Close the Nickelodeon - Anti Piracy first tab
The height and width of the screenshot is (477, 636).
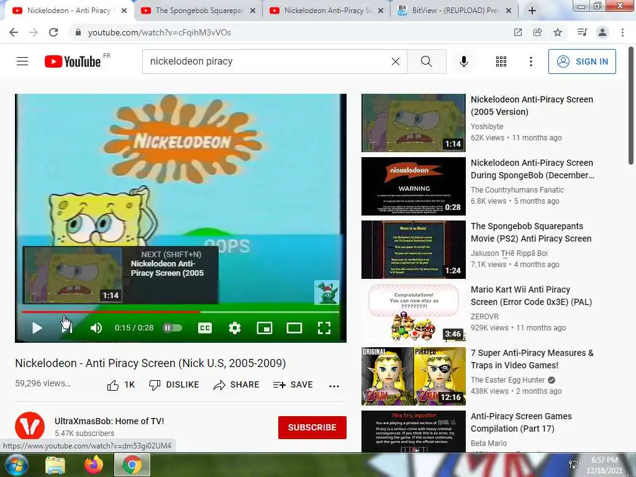[x=124, y=11]
